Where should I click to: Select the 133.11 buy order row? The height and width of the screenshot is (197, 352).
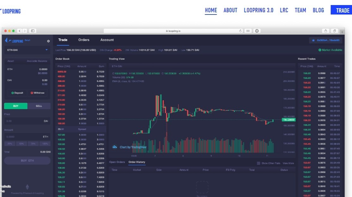click(x=81, y=182)
